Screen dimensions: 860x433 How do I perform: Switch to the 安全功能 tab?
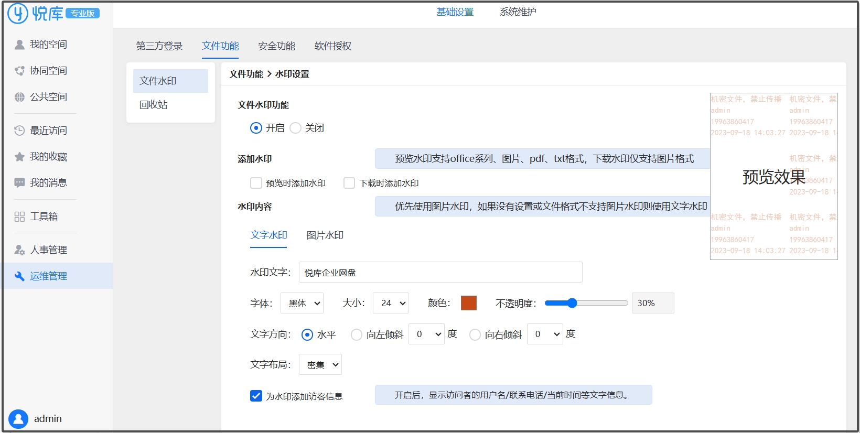[x=276, y=46]
